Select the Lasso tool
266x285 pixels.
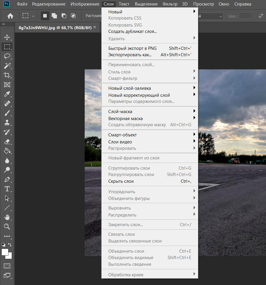coord(7,56)
